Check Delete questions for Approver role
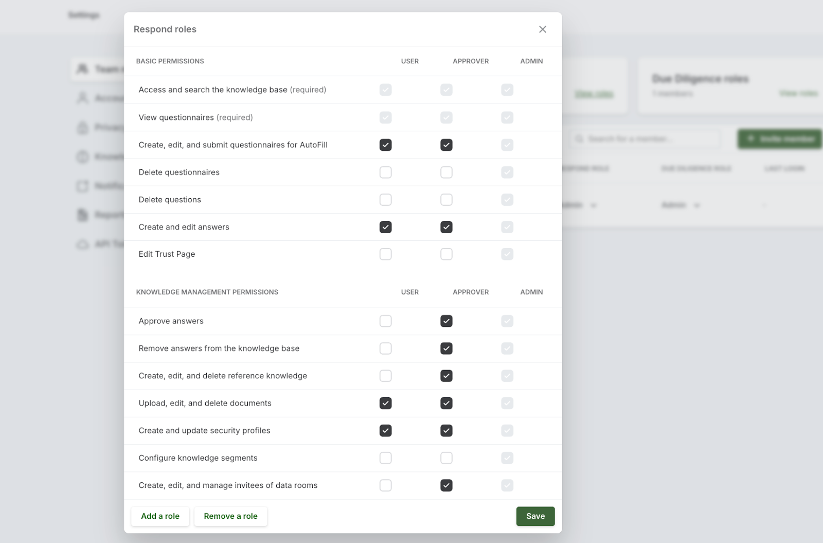 [446, 199]
